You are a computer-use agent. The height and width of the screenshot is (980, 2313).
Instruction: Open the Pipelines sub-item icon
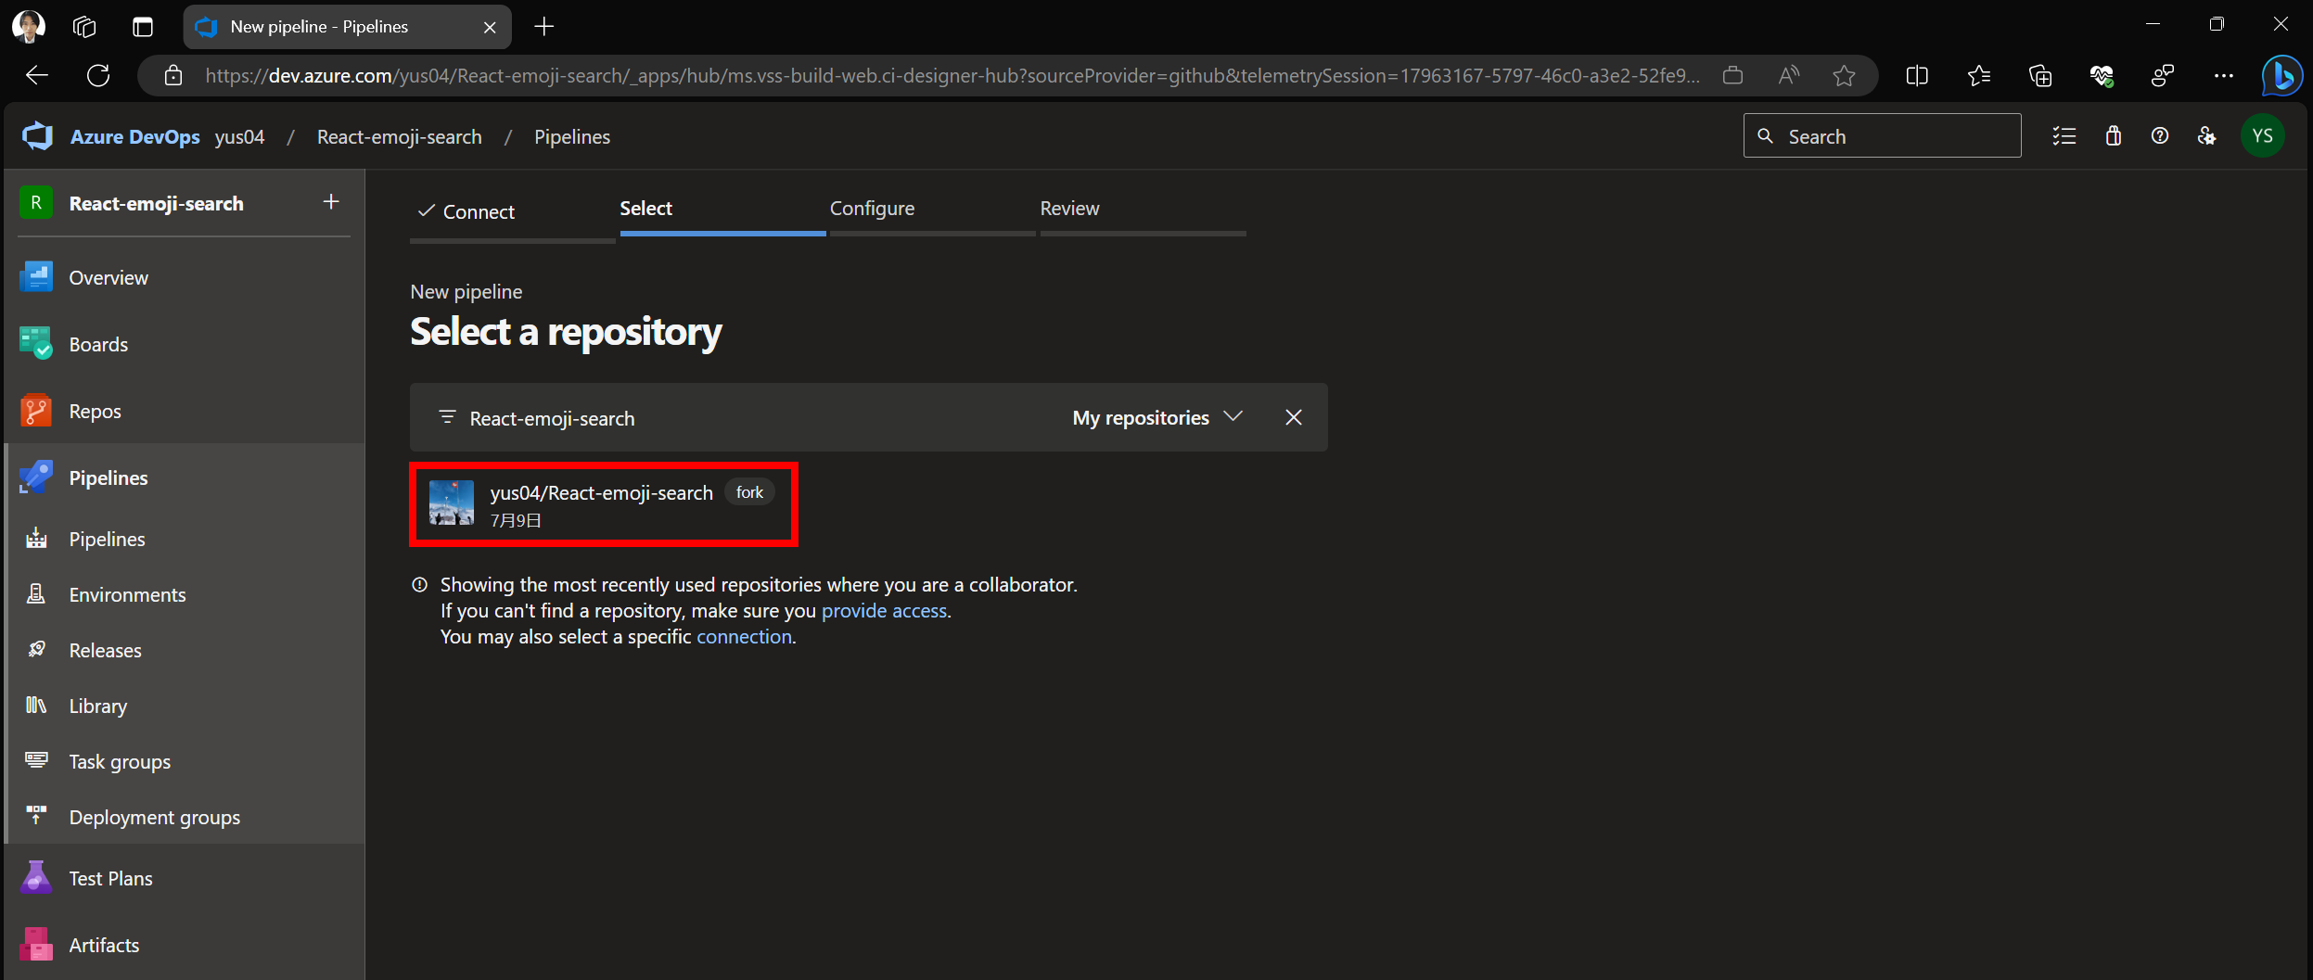point(36,539)
